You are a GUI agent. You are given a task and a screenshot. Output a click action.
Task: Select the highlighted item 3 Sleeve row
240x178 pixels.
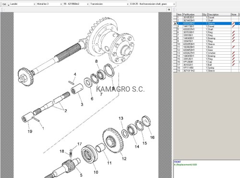pos(208,24)
